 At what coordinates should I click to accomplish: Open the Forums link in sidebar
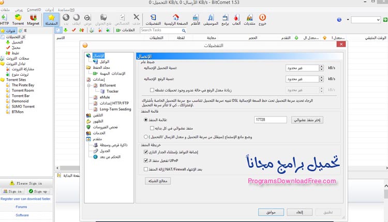click(x=21, y=207)
